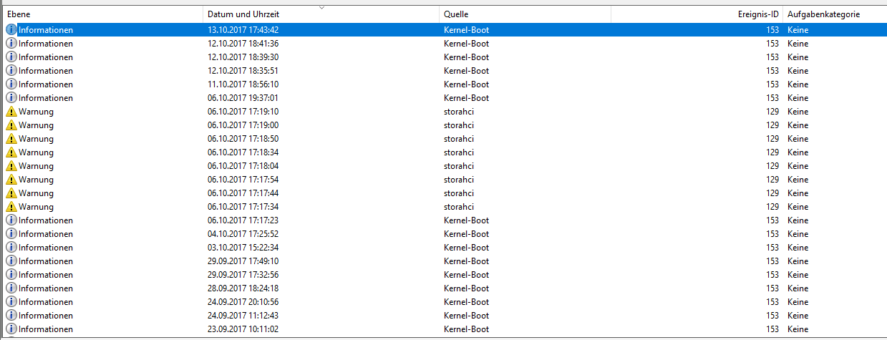Select the date 06.10.2017 17:18:34
This screenshot has width=887, height=340.
pyautogui.click(x=243, y=152)
